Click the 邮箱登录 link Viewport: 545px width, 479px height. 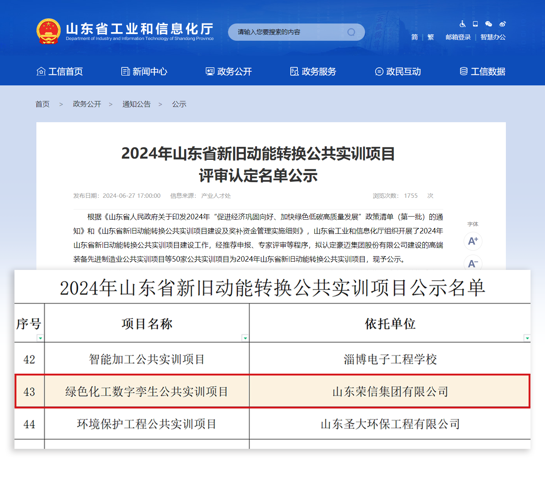(x=458, y=37)
